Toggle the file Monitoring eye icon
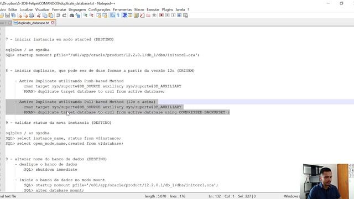Screen dimensions: 354x199 [154, 15]
